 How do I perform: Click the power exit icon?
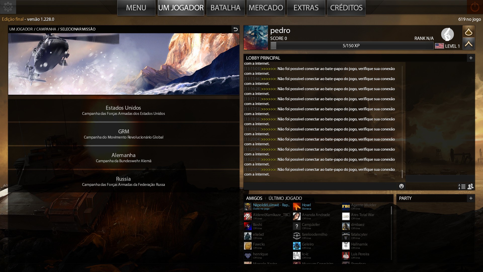coord(475,7)
